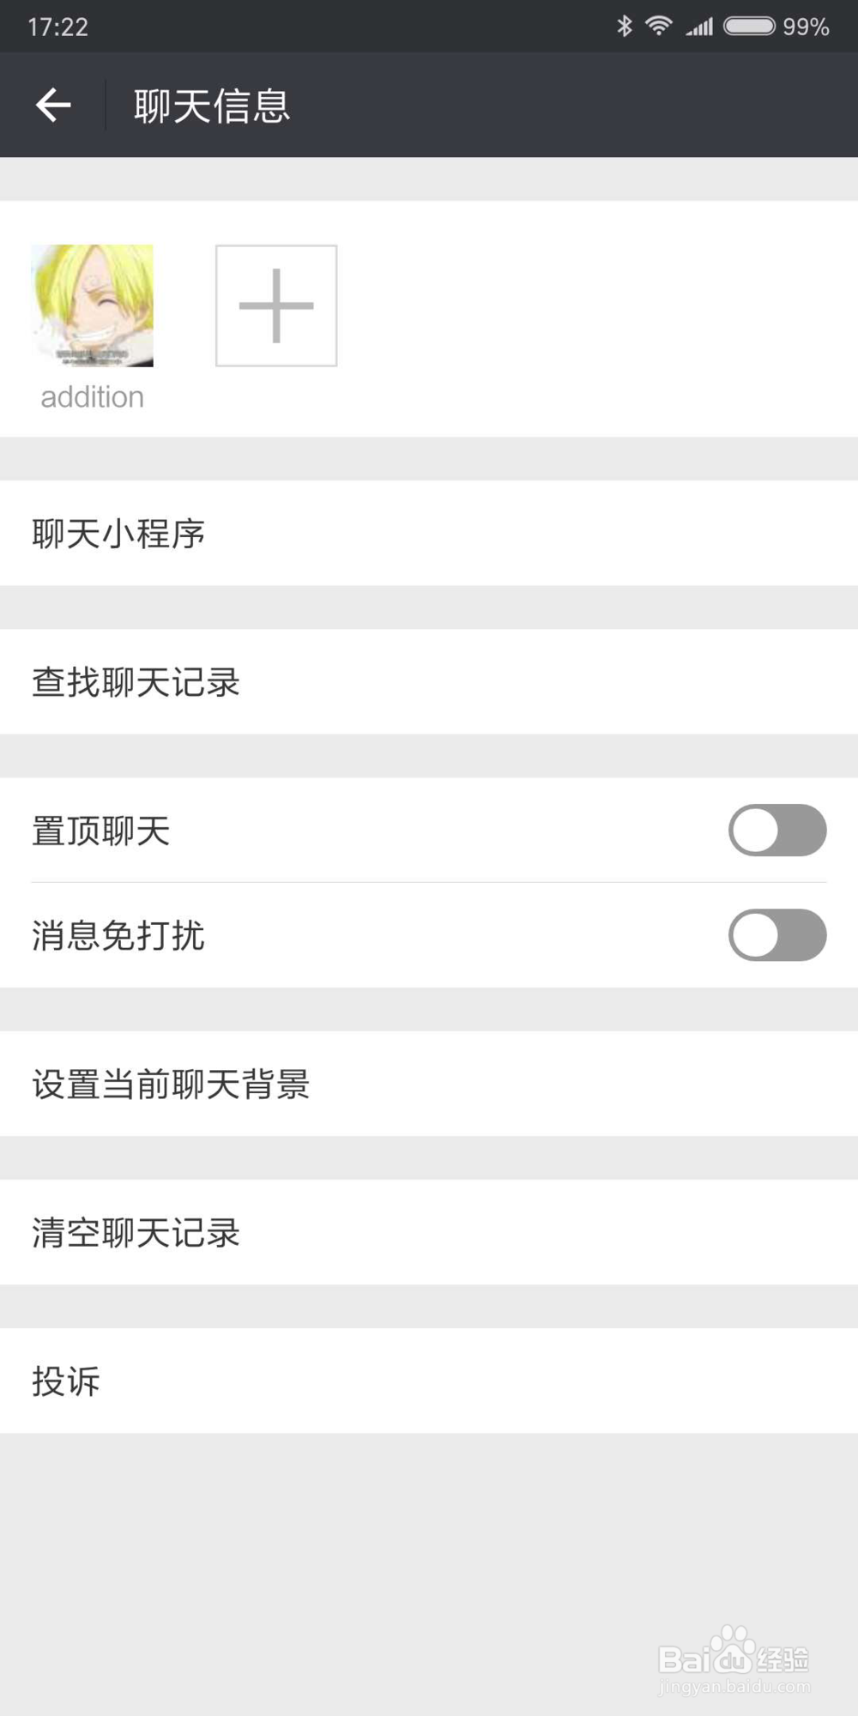Viewport: 858px width, 1716px height.
Task: Tap the 17:22 clock in status bar
Action: tap(57, 27)
